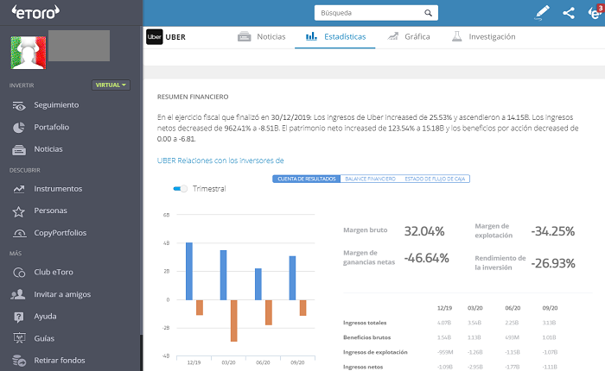This screenshot has height=371, width=605.
Task: Switch to the Investigación tab
Action: click(483, 37)
